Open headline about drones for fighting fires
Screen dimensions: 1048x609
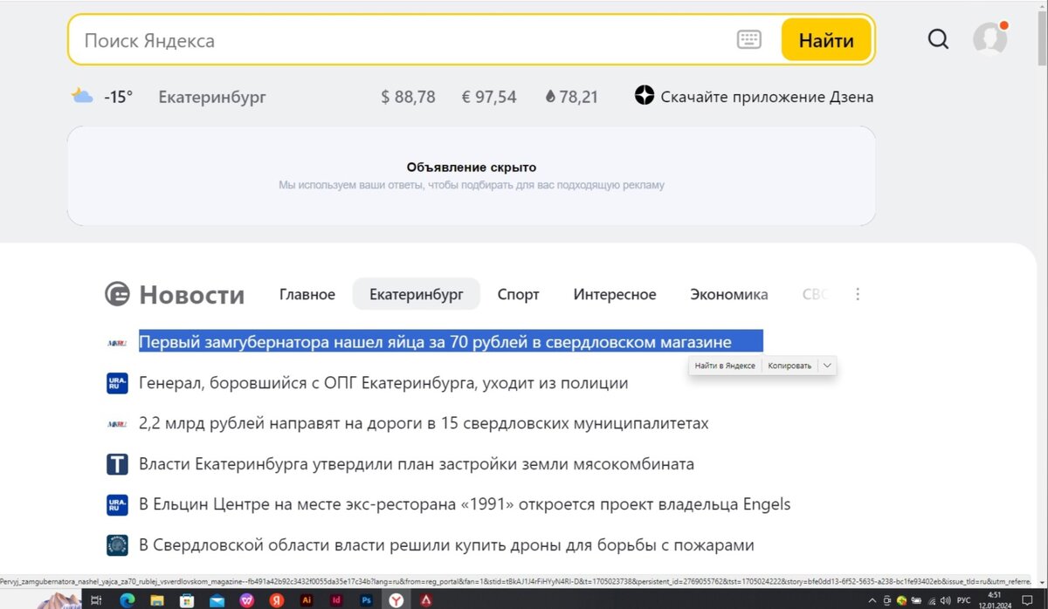point(446,545)
